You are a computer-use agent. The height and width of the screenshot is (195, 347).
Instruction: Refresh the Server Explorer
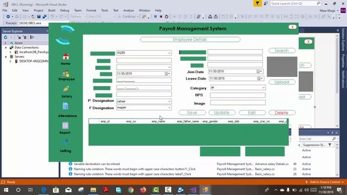[5, 37]
